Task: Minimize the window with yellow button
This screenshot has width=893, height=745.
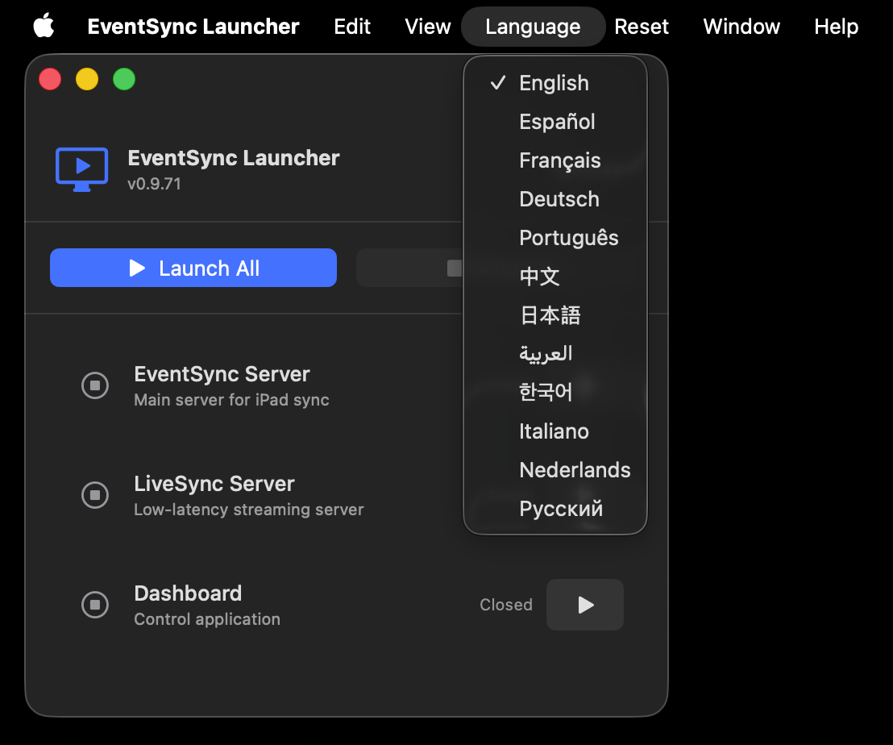Action: click(87, 79)
